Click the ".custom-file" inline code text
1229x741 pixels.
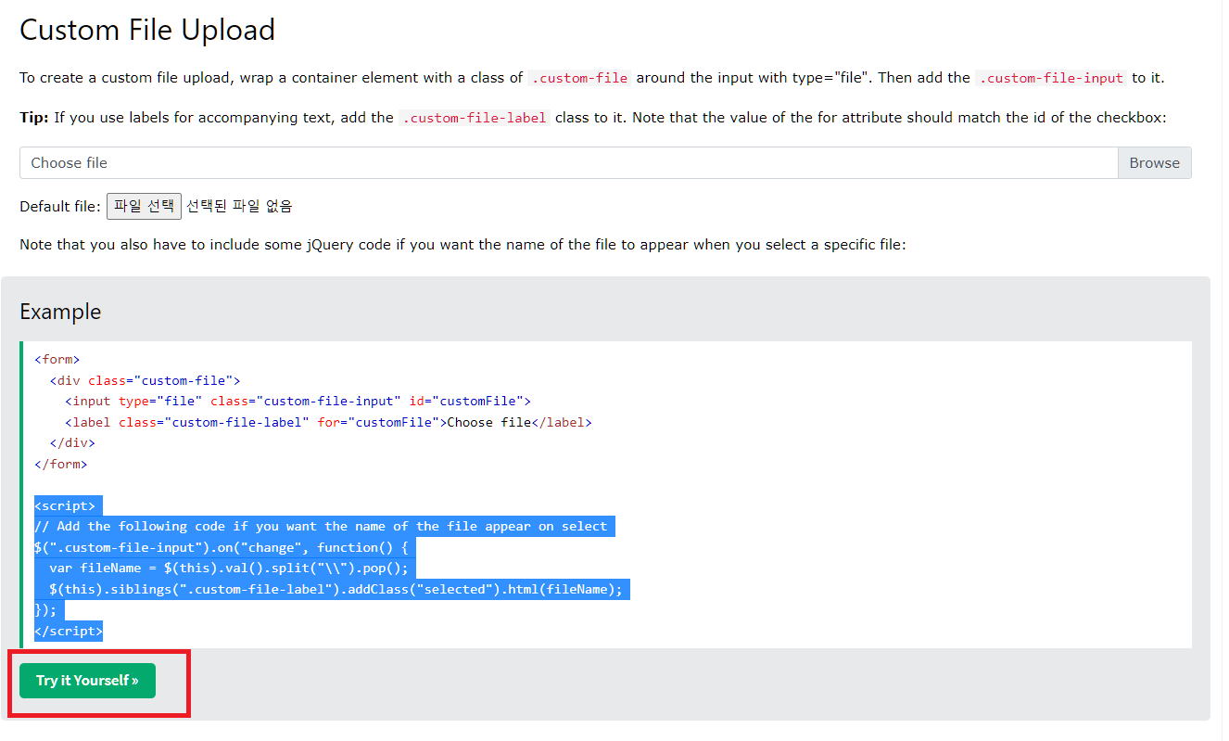click(580, 78)
